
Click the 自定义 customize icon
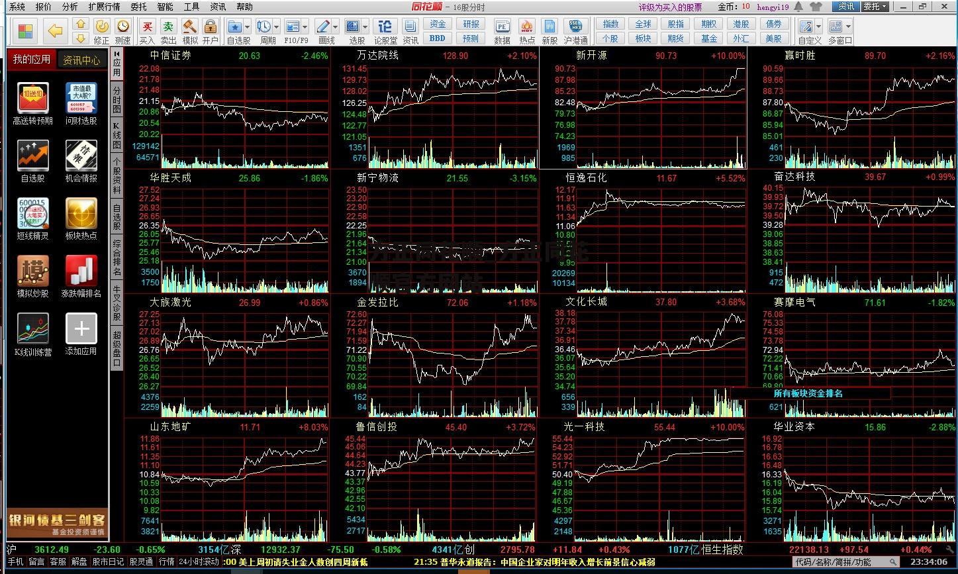click(806, 26)
